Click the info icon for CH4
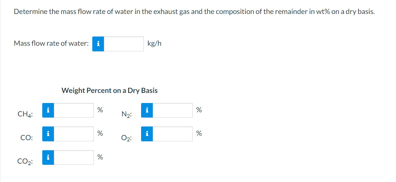The image size is (396, 182). 48,110
